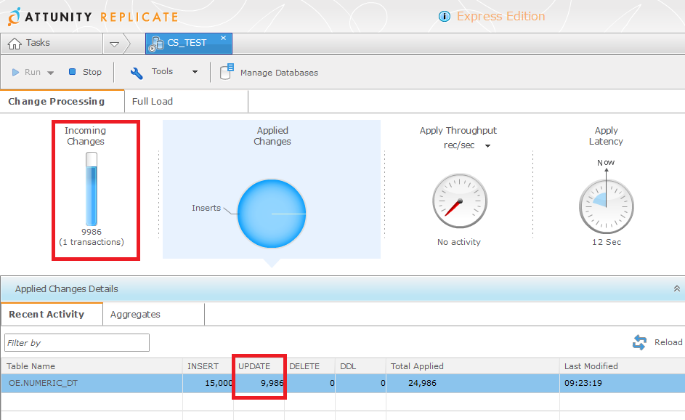Click the Tasks home icon
Screen dimensions: 685x420
click(x=15, y=44)
